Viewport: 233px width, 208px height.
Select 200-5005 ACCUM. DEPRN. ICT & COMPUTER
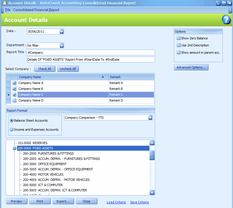click(55, 190)
